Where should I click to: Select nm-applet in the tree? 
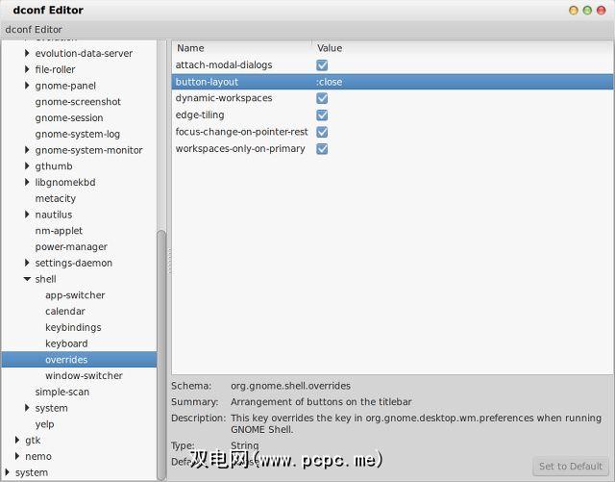[x=59, y=231]
